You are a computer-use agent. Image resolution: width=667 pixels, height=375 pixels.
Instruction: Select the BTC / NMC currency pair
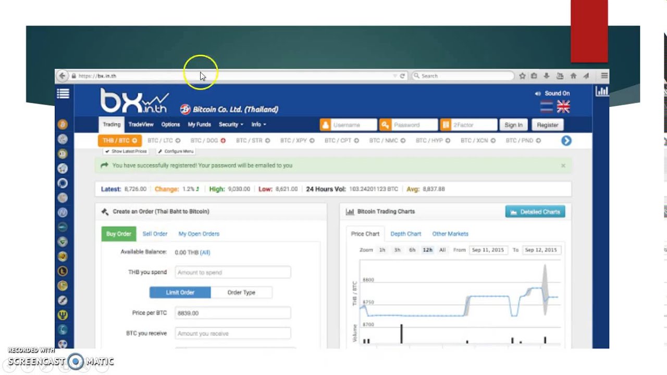coord(387,141)
